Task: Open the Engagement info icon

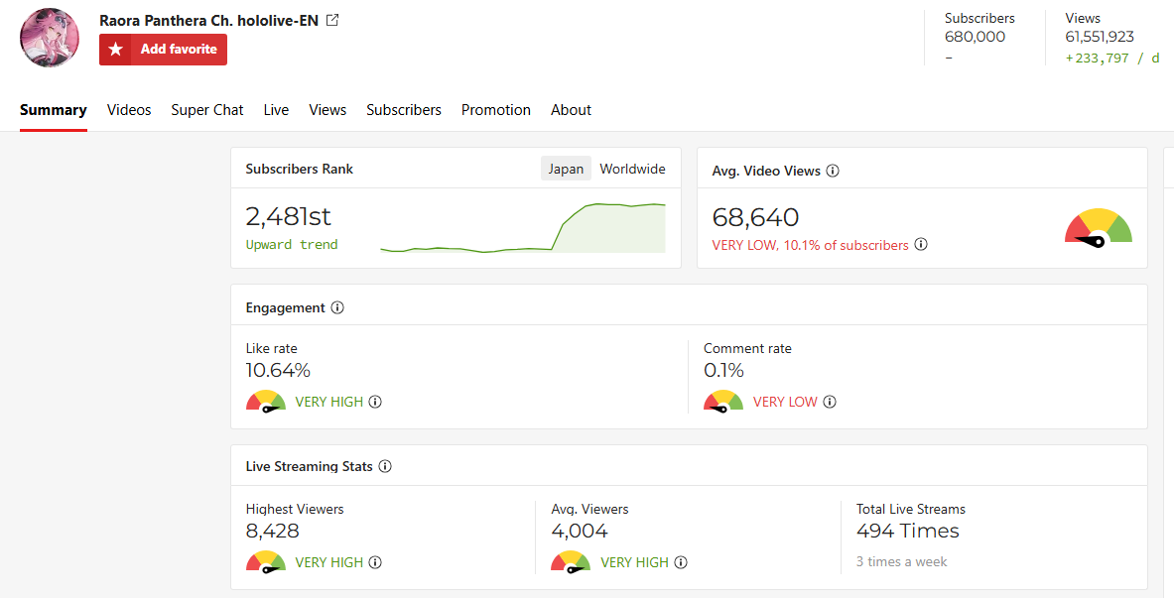Action: pyautogui.click(x=337, y=307)
